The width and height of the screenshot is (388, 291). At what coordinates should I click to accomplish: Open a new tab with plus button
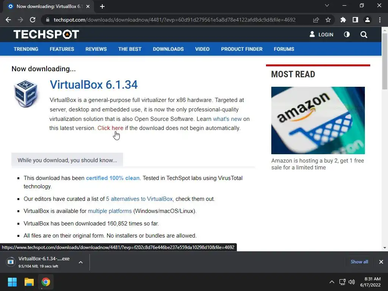click(x=102, y=6)
